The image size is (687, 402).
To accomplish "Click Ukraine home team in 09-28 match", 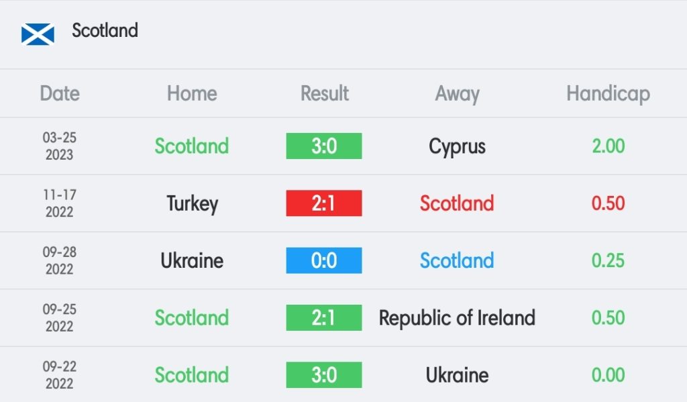I will 192,260.
